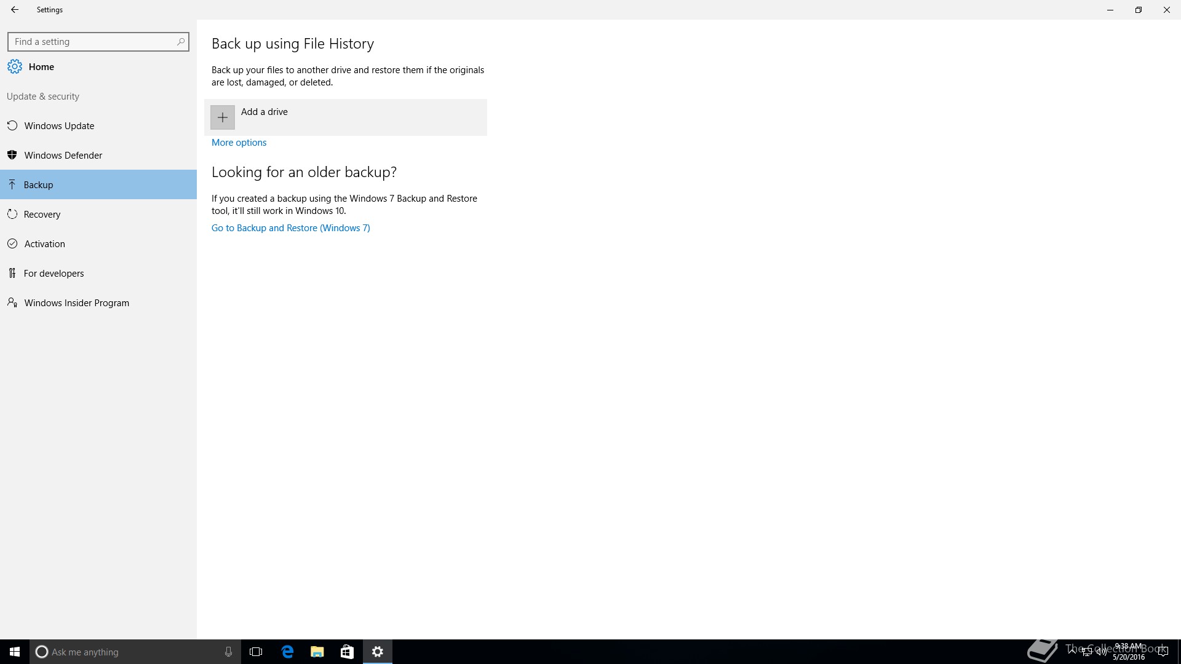Click the Ask me anything search box
Viewport: 1181px width, 664px height.
134,652
